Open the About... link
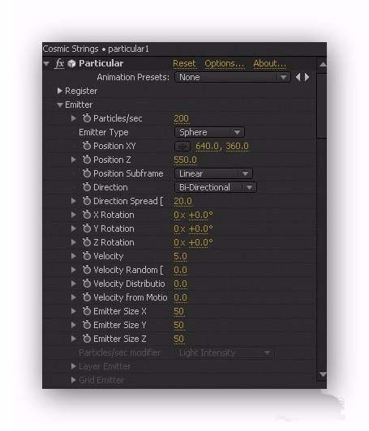This screenshot has width=369, height=431. point(269,63)
